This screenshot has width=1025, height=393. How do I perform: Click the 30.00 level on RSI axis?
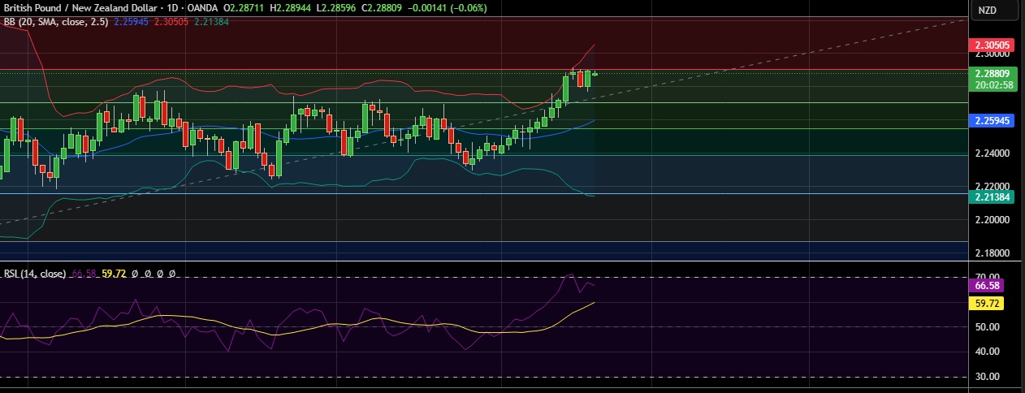point(987,377)
